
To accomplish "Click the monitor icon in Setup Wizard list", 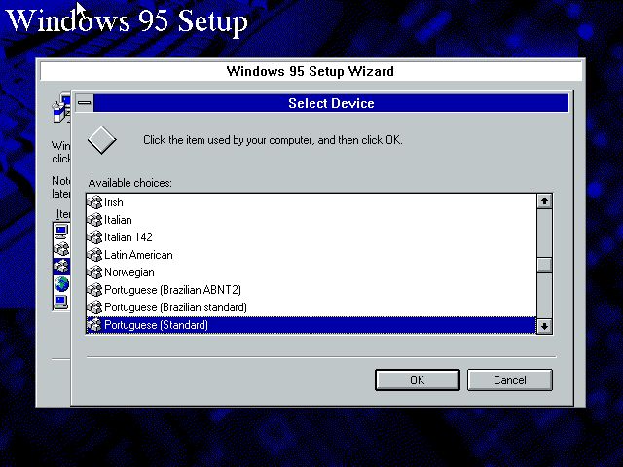I will coord(61,232).
